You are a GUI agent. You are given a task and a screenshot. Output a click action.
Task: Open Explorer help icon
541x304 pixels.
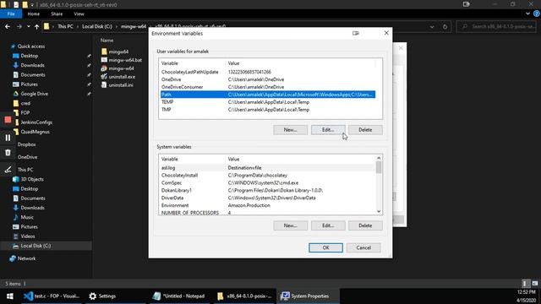pyautogui.click(x=537, y=14)
